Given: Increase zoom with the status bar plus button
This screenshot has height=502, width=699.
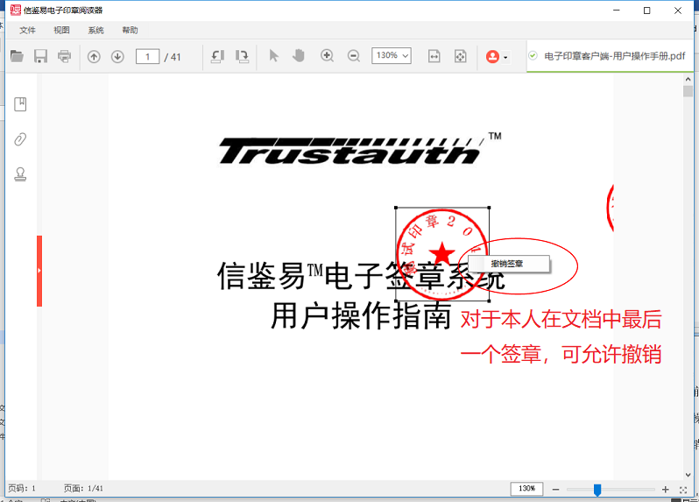Looking at the screenshot, I should 665,489.
